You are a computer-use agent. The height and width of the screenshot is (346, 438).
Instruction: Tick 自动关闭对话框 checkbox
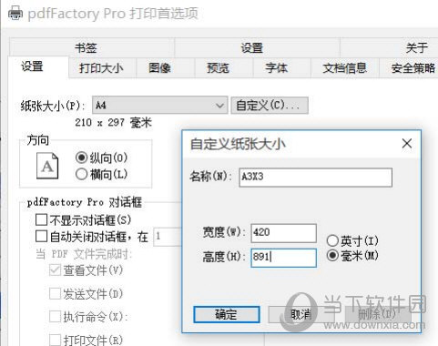point(41,236)
